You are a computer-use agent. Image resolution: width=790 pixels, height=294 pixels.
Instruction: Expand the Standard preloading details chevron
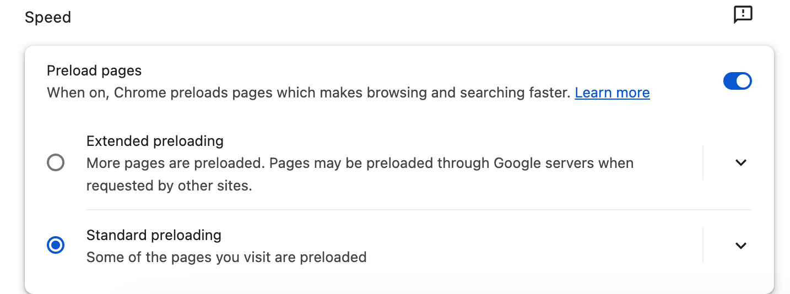741,246
